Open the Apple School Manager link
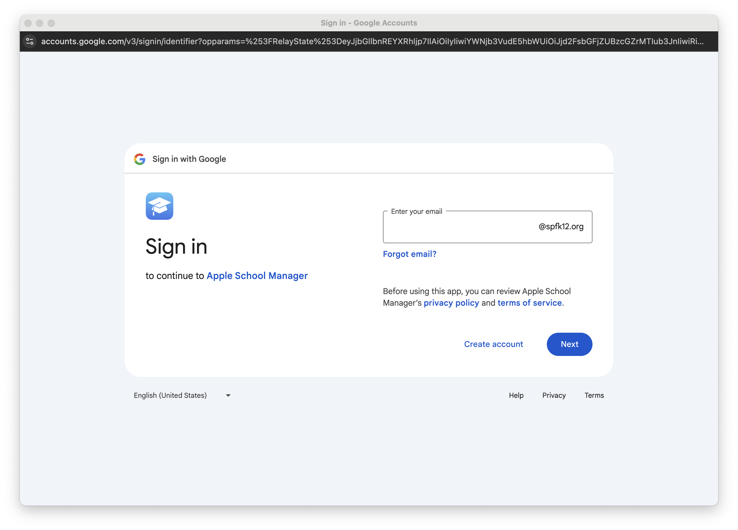 point(257,275)
